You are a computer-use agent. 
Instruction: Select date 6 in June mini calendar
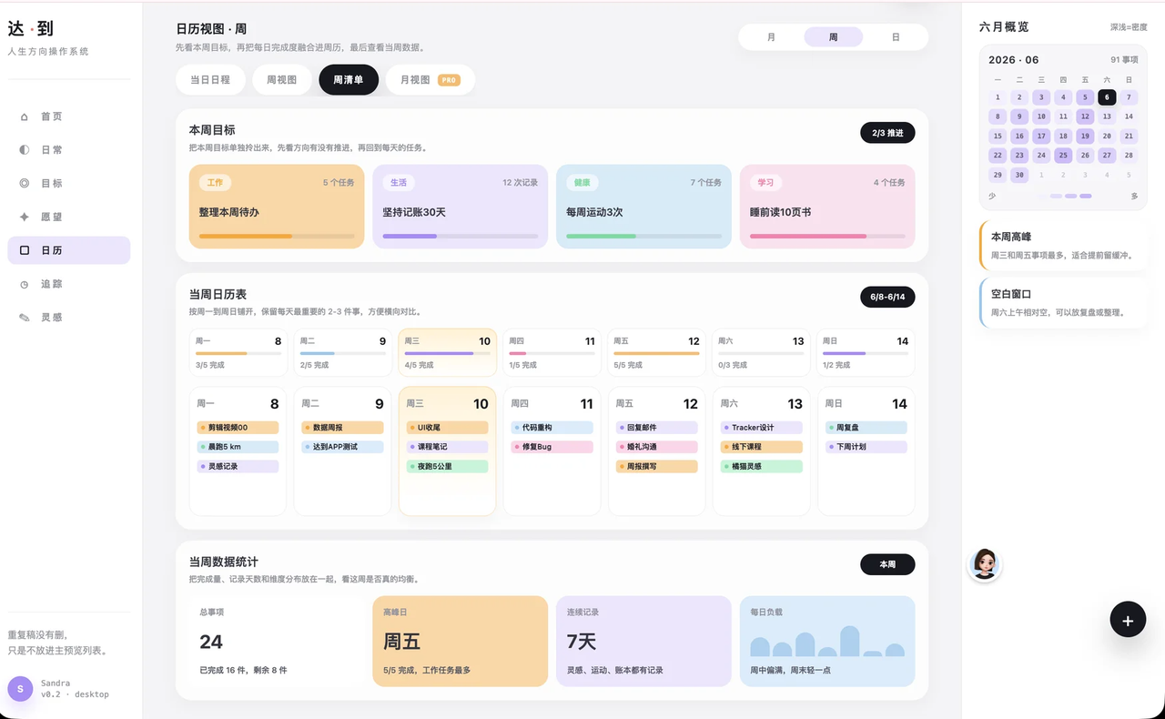(x=1107, y=97)
